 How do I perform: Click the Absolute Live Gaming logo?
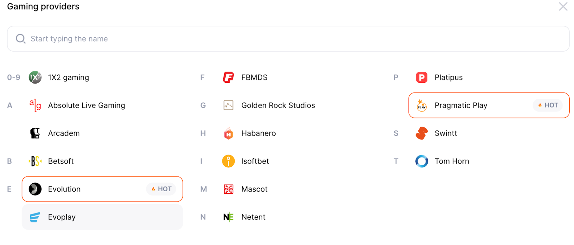click(35, 105)
